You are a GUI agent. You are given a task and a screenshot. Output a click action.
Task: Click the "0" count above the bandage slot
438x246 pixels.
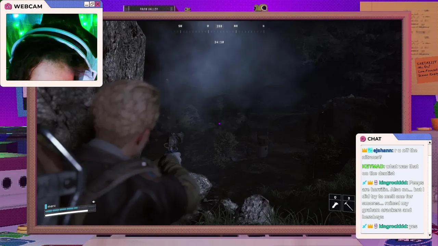pyautogui.click(x=335, y=197)
